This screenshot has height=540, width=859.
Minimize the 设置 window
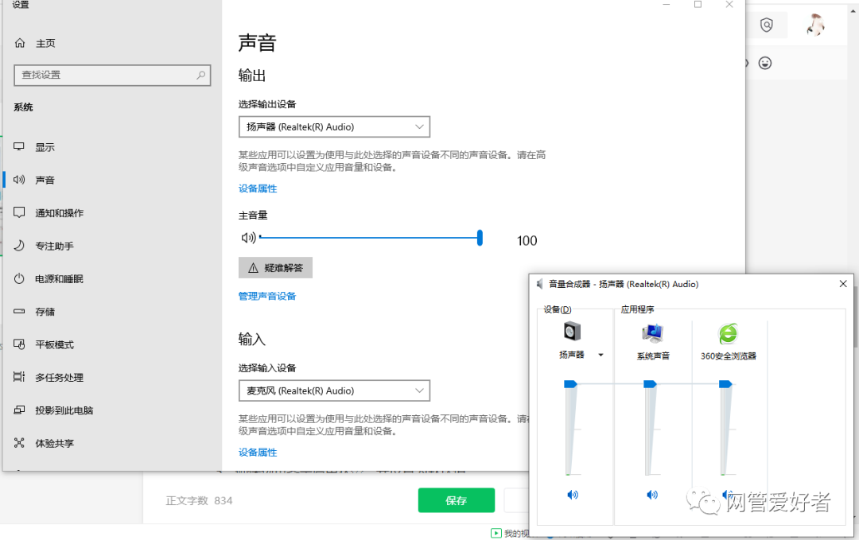point(667,5)
